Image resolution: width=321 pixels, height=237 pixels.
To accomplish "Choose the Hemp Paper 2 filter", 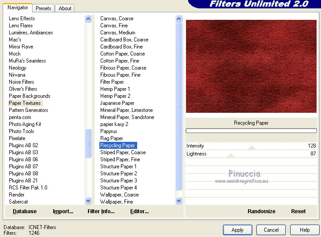I will [115, 96].
